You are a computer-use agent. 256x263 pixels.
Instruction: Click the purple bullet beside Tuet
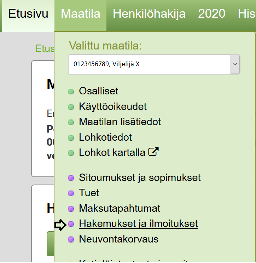(71, 193)
